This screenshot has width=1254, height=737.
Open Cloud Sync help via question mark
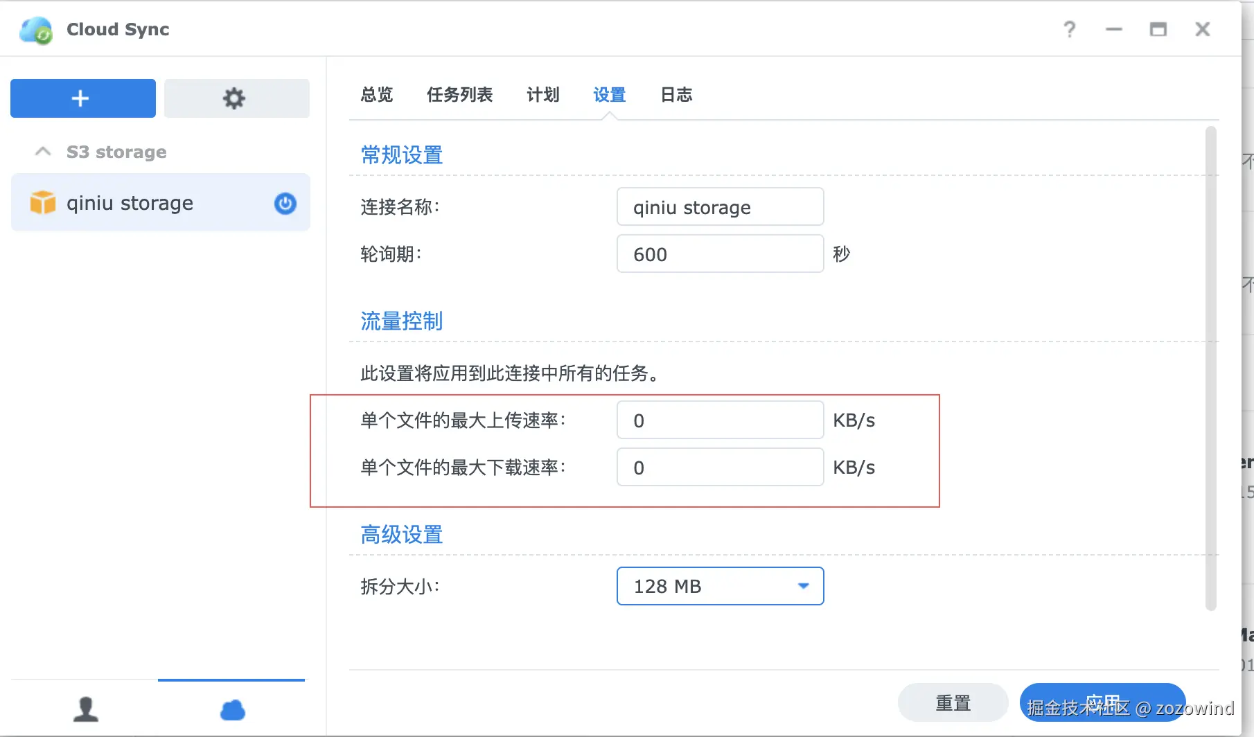[1069, 29]
